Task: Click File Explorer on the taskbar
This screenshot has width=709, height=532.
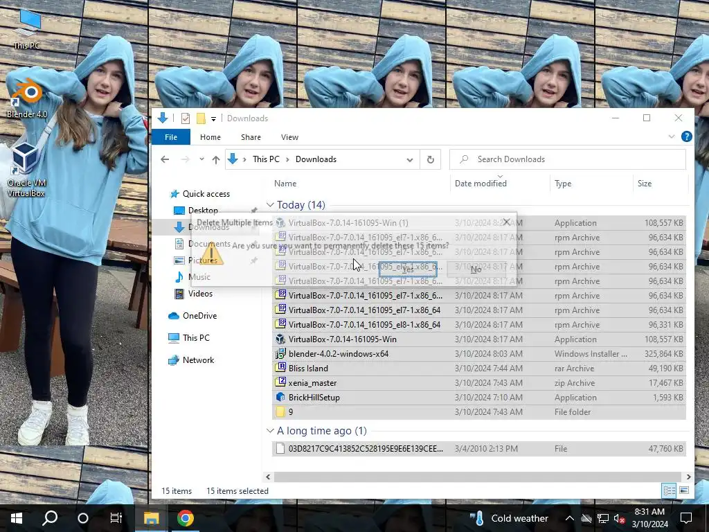Action: (152, 518)
